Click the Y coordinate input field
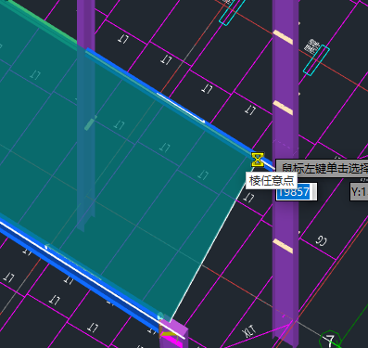368x348 pixels. 359,192
